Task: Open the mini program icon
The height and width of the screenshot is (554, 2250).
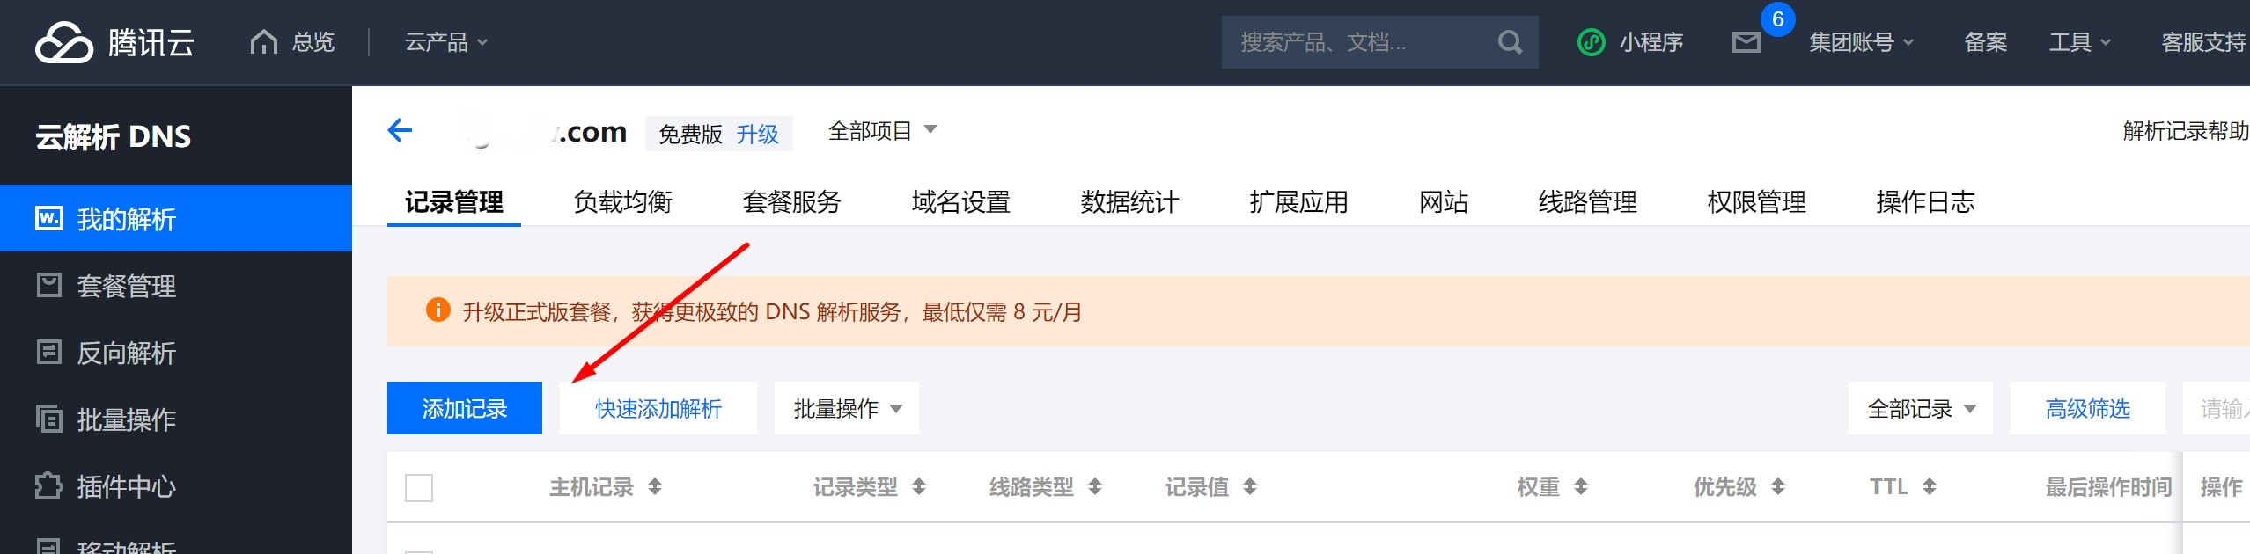Action: pos(1591,42)
